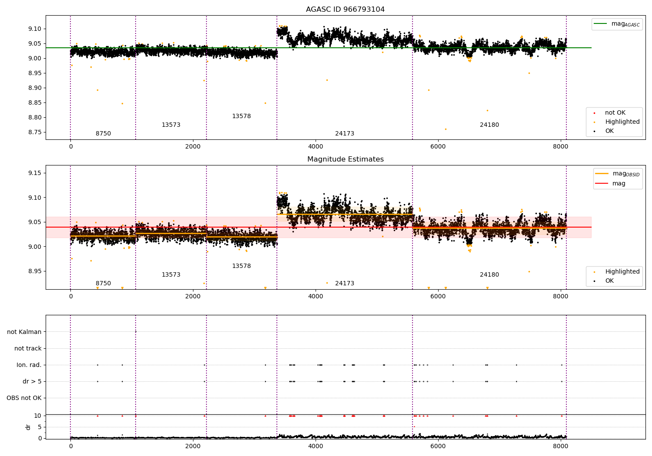Click the 'dr' y-axis label

(x=28, y=427)
